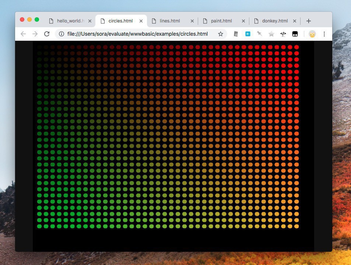Click the pushpin extension icon
Screen dimensions: 351x265
tap(260, 34)
